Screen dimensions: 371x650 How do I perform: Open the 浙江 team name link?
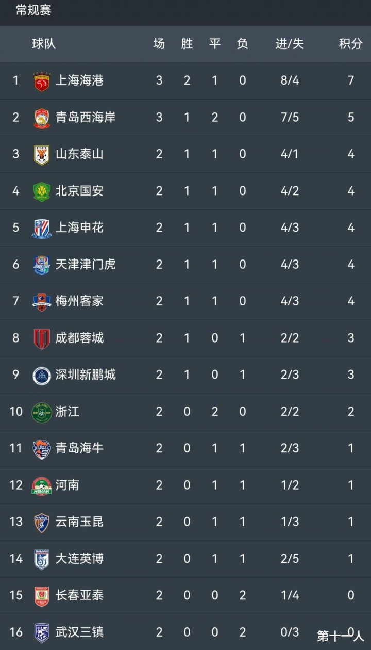click(x=68, y=412)
